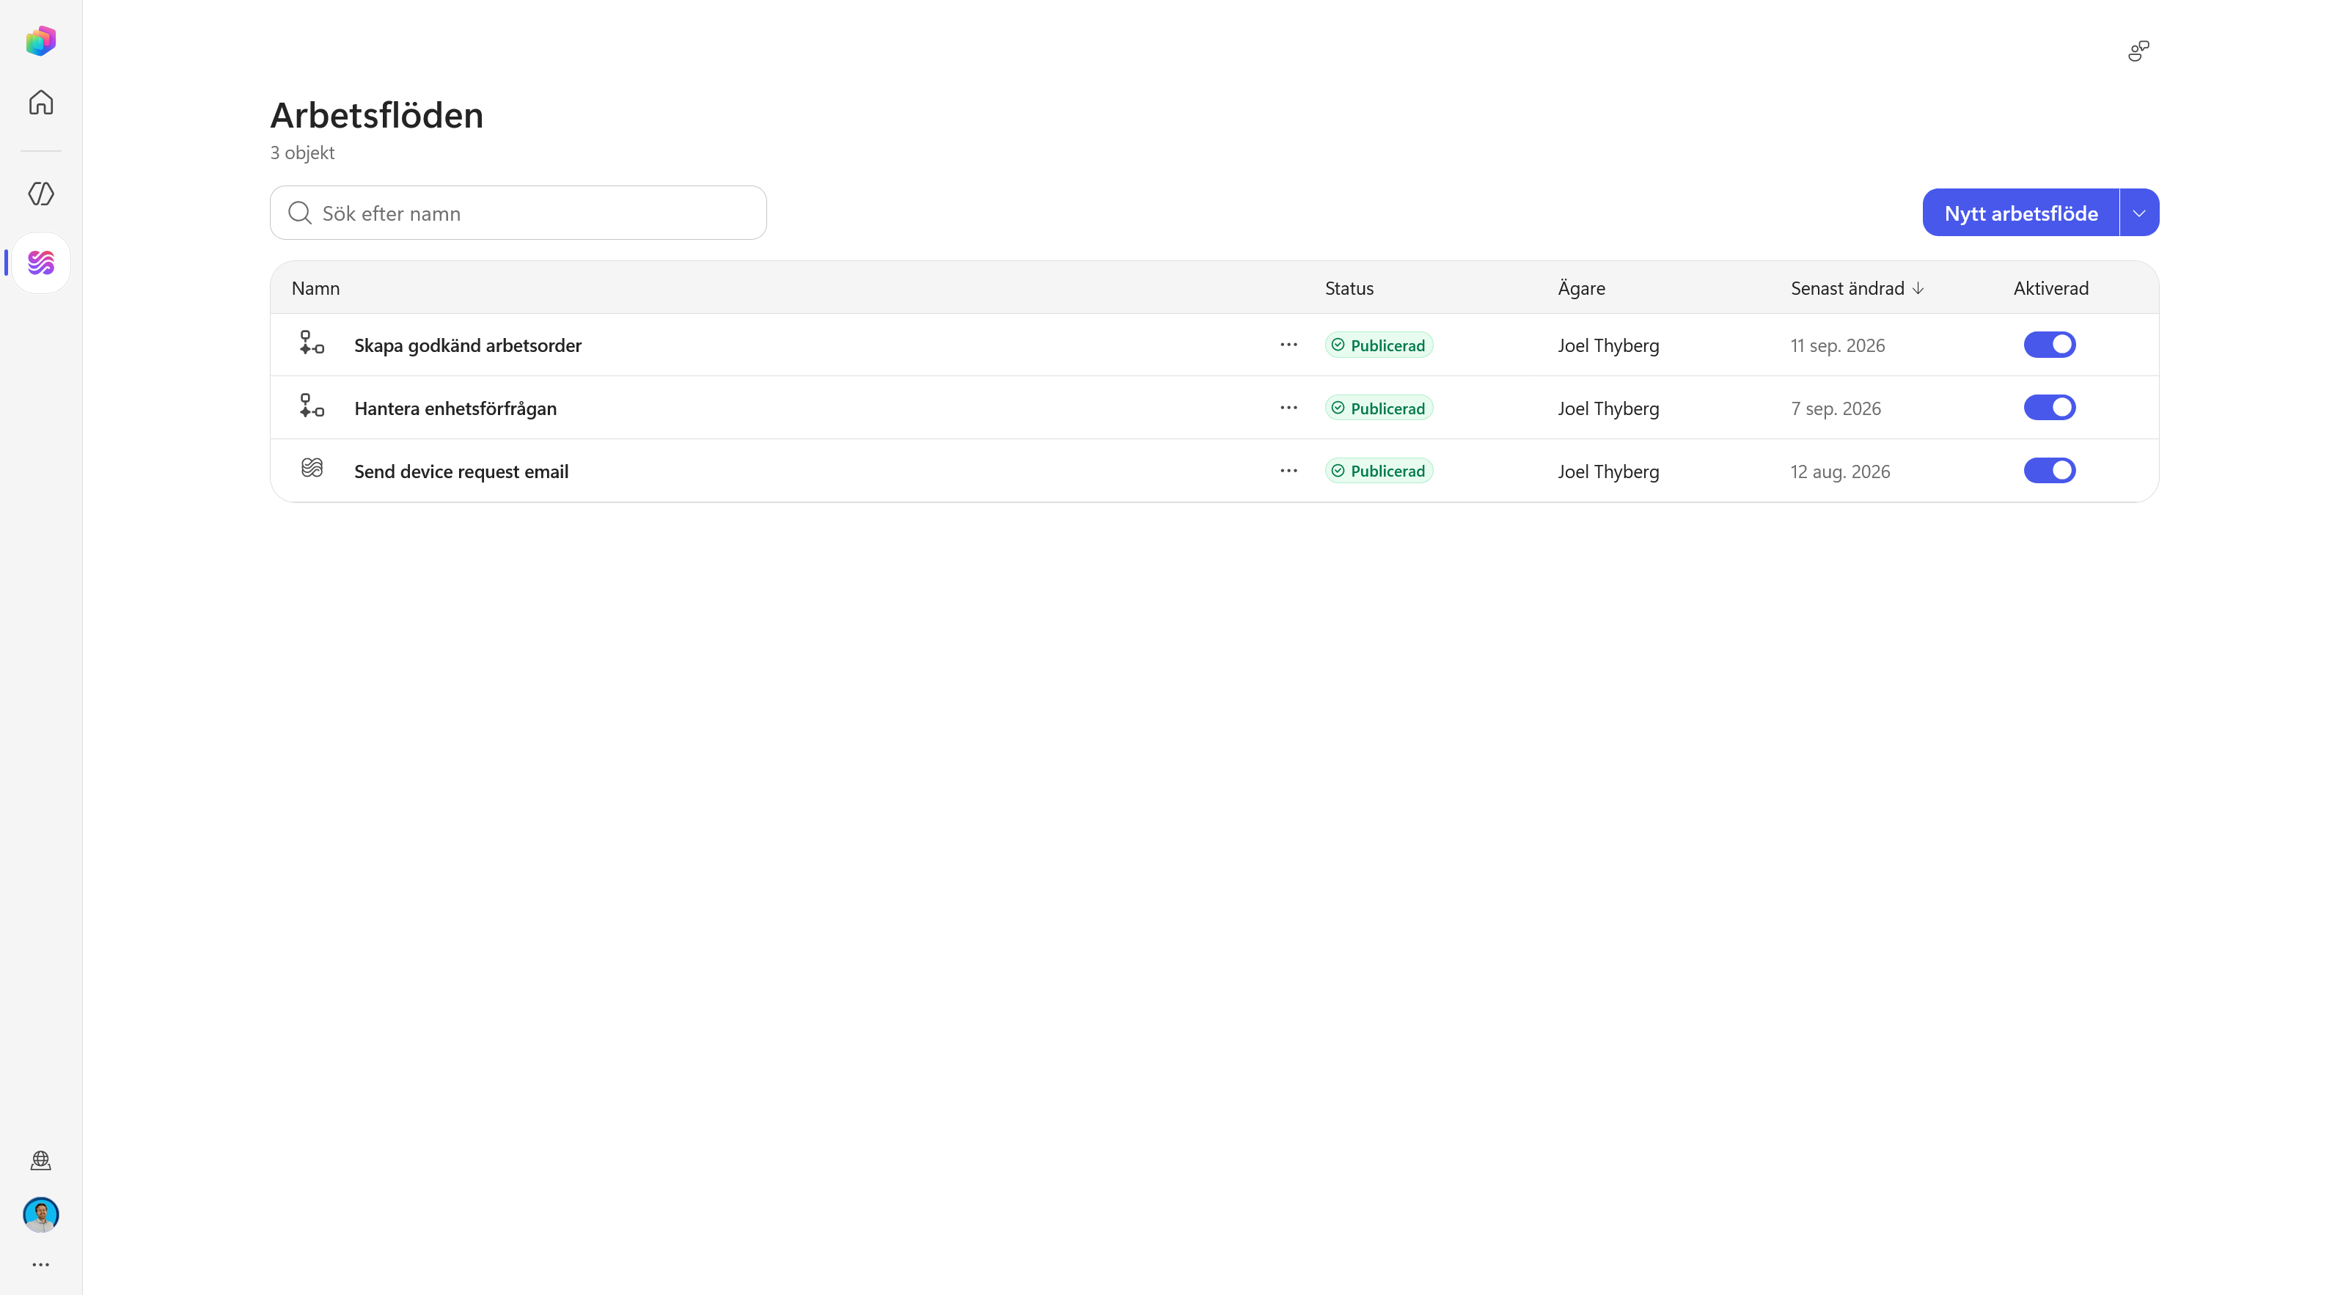Open the sidebar's three-dot more menu

[x=41, y=1264]
